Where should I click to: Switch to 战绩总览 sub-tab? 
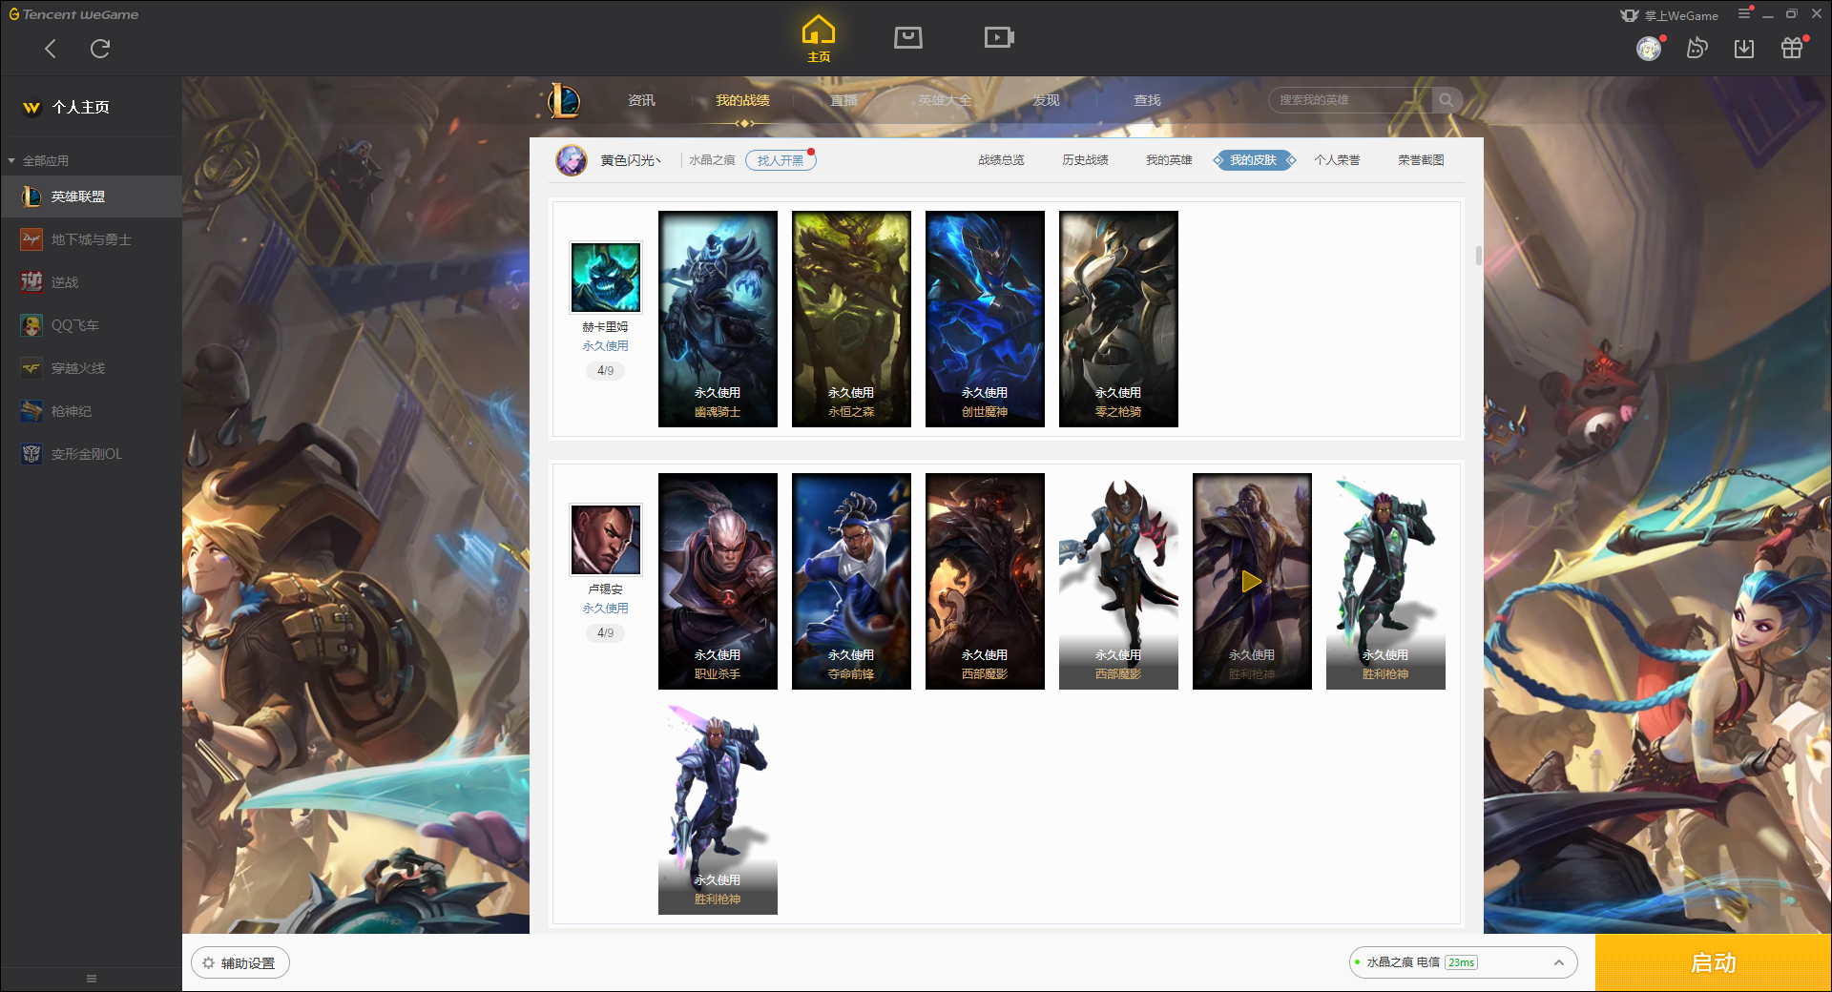[1001, 160]
